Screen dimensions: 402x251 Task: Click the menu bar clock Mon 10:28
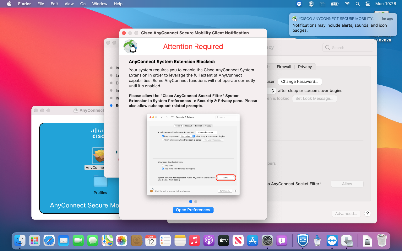click(386, 4)
